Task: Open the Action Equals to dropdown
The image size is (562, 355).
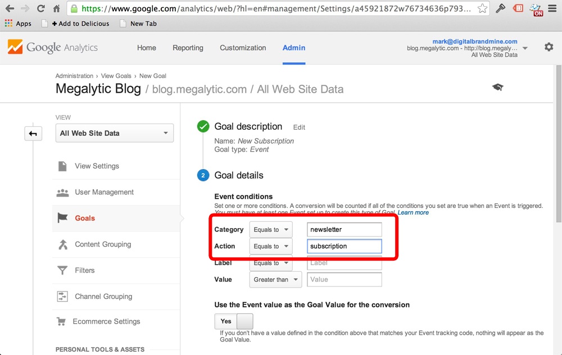Action: pos(271,246)
